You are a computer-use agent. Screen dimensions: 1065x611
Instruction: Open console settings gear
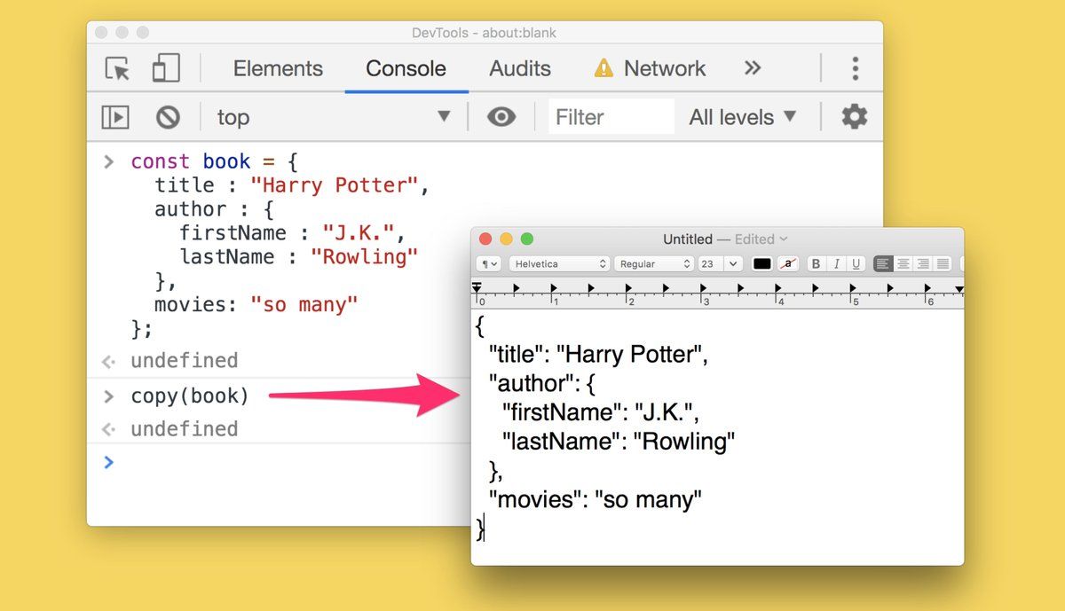854,117
